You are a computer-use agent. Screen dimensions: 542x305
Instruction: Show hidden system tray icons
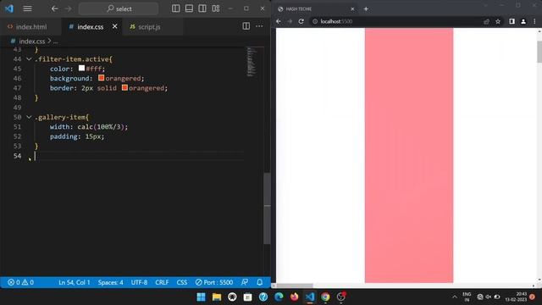455,297
